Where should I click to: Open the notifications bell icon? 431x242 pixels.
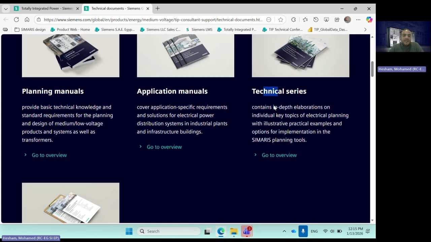click(368, 231)
